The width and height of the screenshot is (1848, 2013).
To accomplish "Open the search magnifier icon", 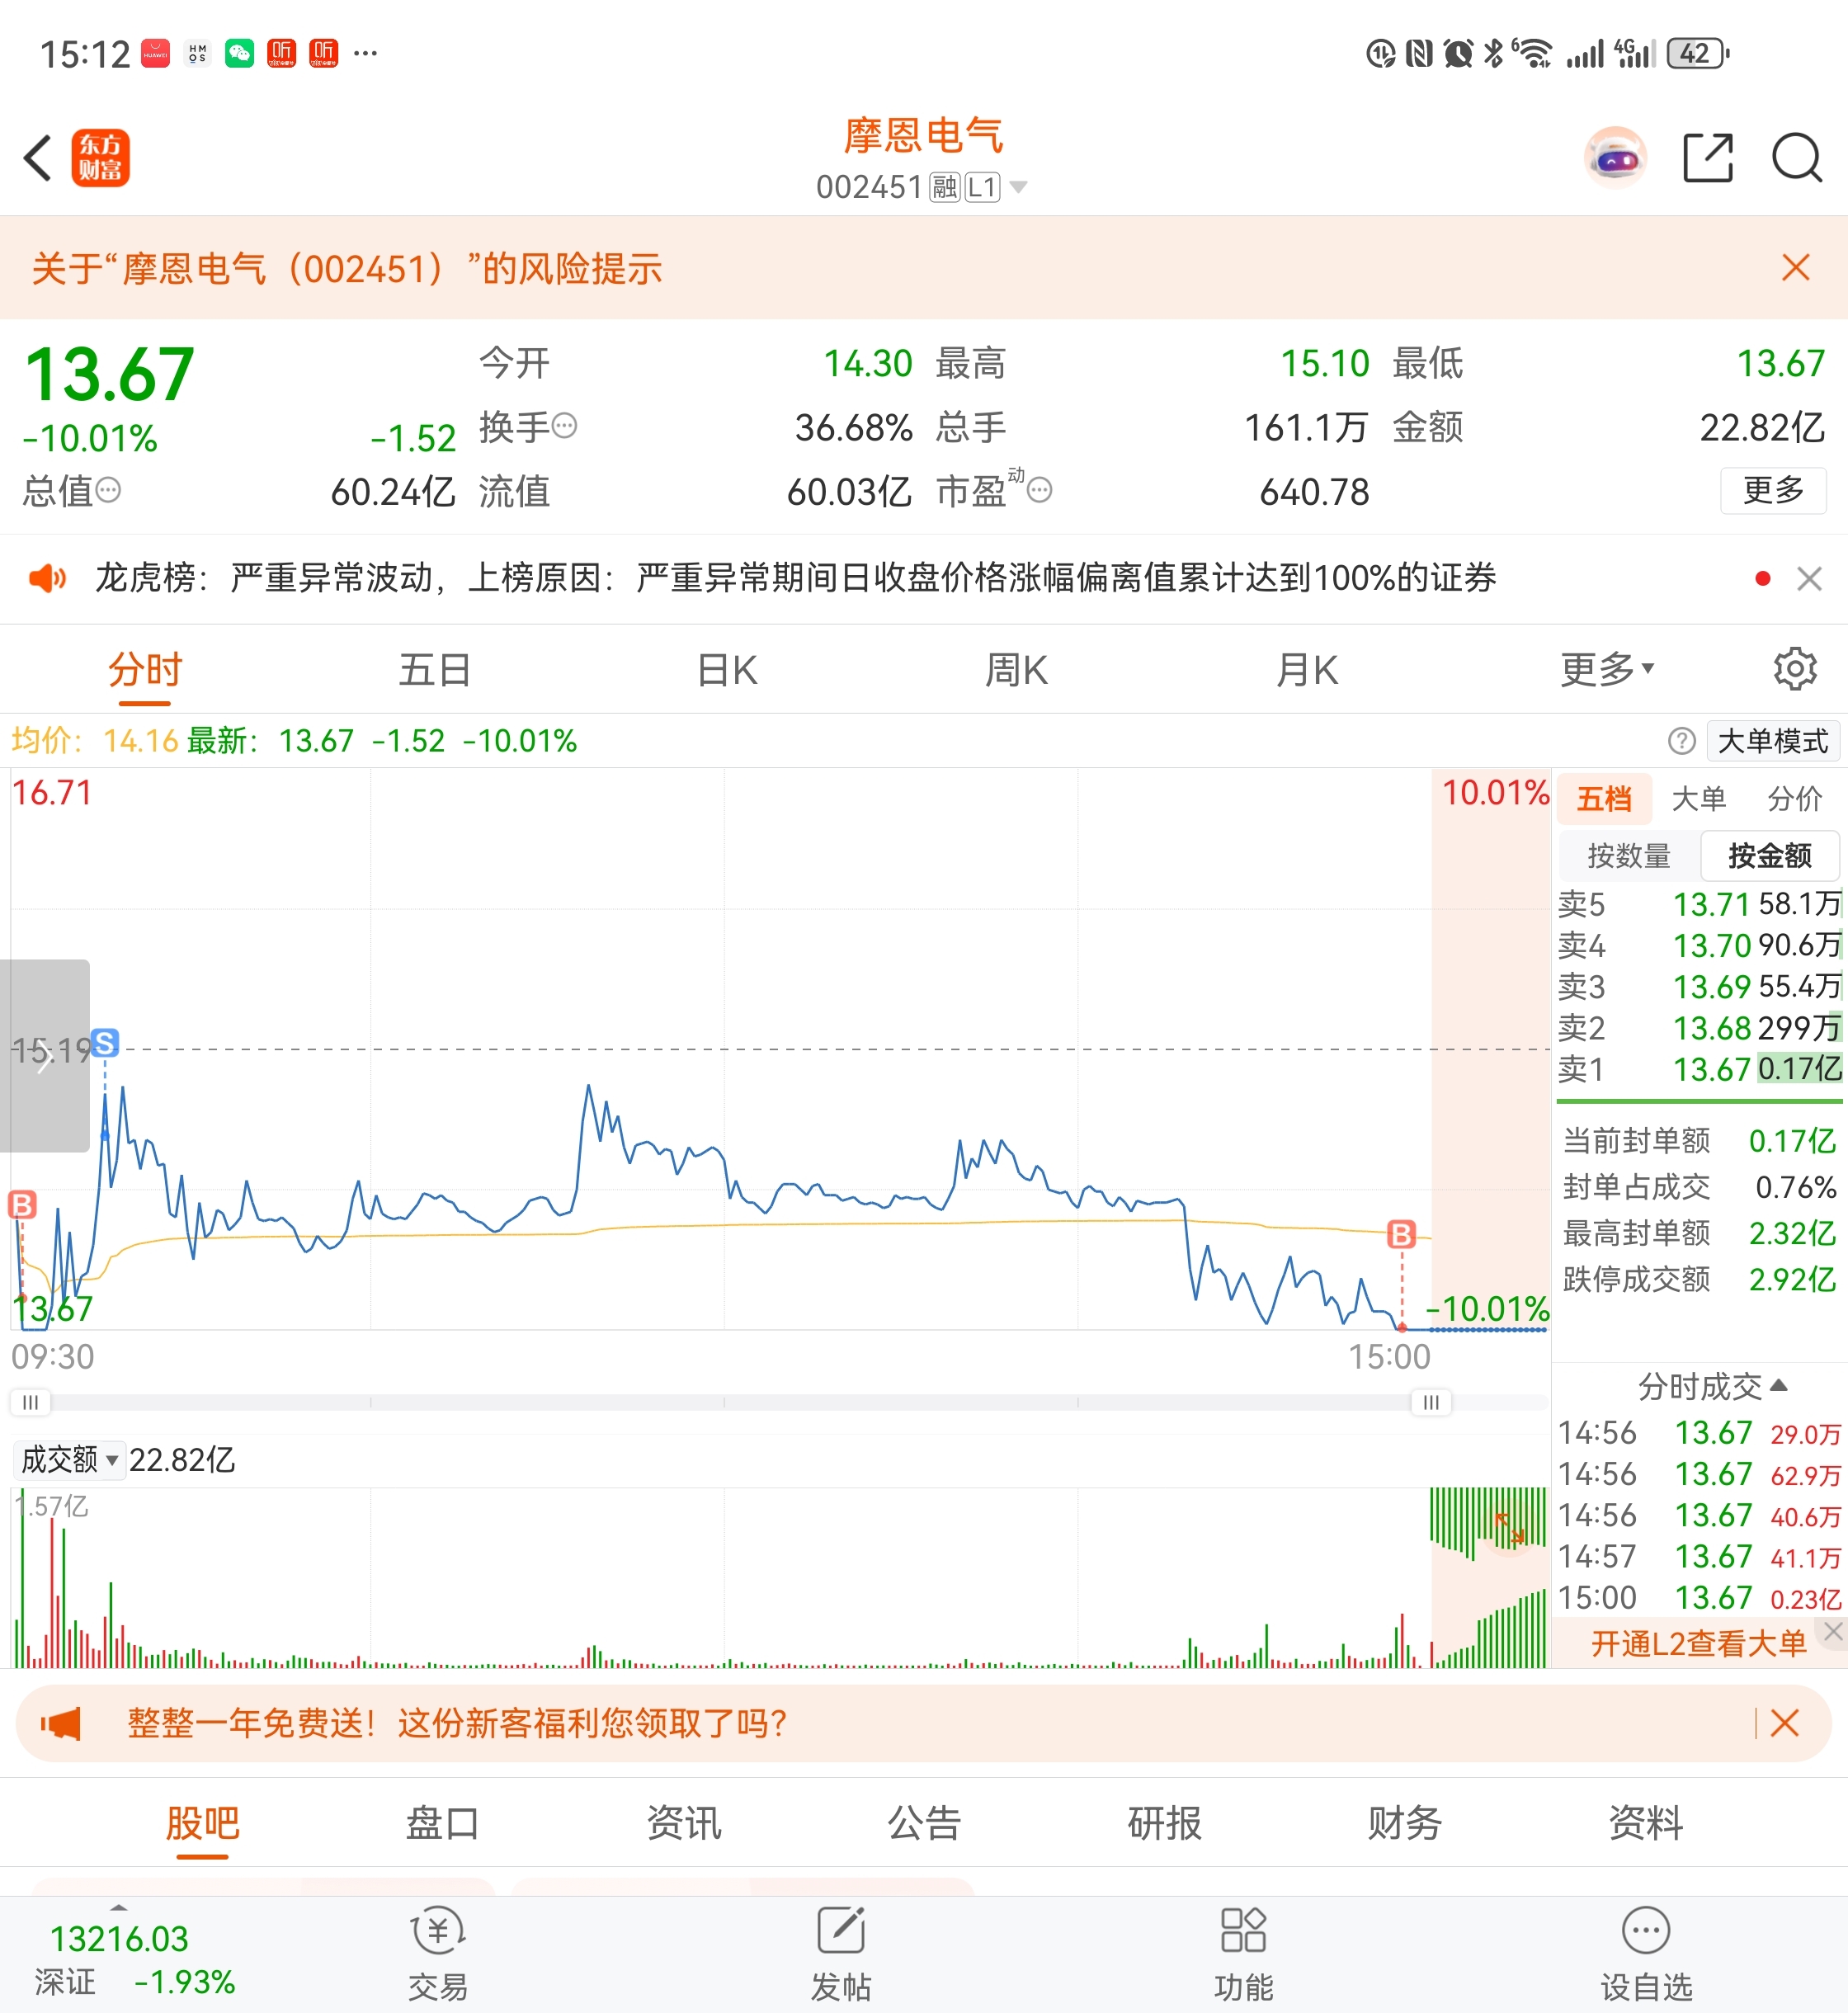I will coord(1797,158).
